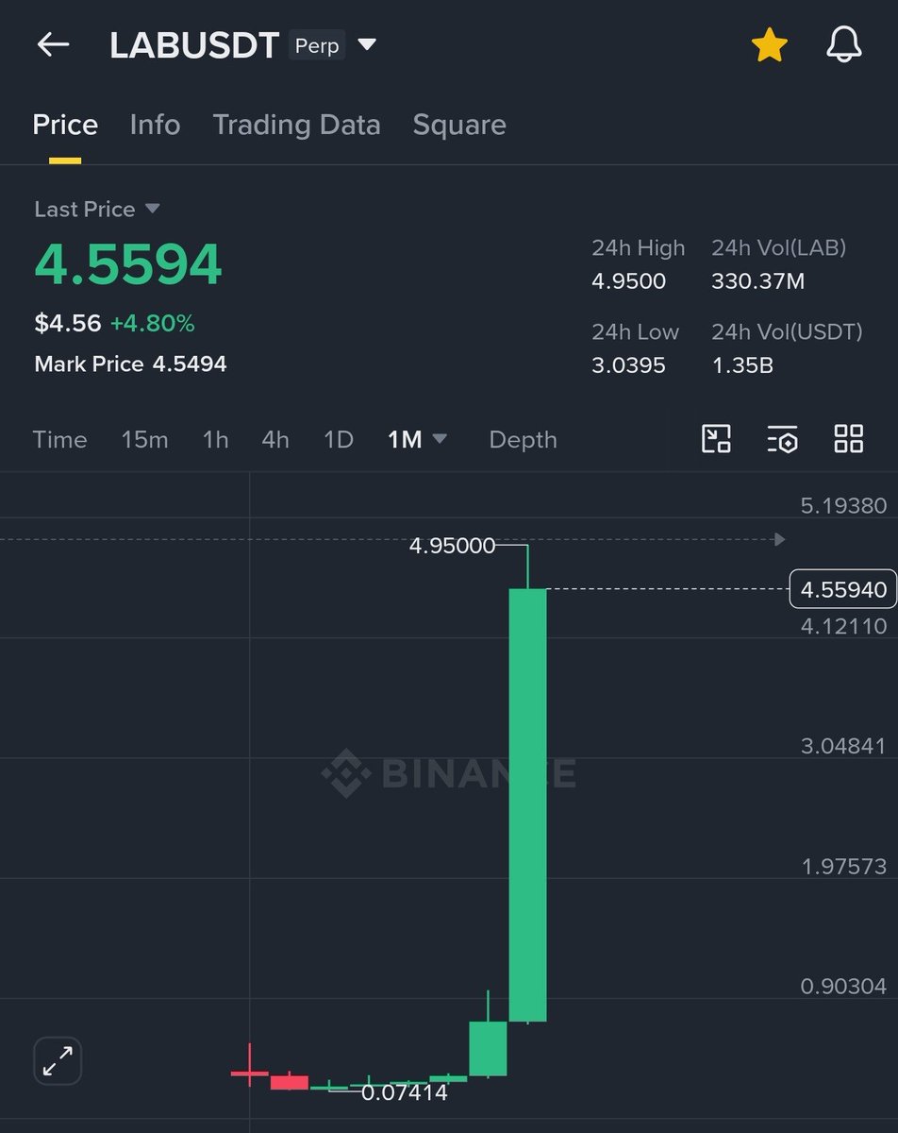Select the Time chart interval
Image resolution: width=898 pixels, height=1133 pixels.
(x=59, y=439)
